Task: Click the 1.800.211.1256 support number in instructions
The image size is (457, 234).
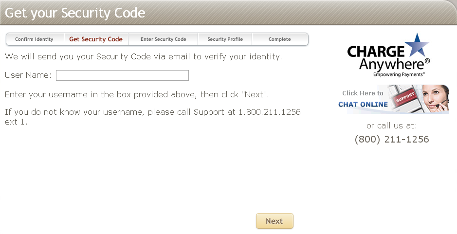Action: tap(269, 112)
